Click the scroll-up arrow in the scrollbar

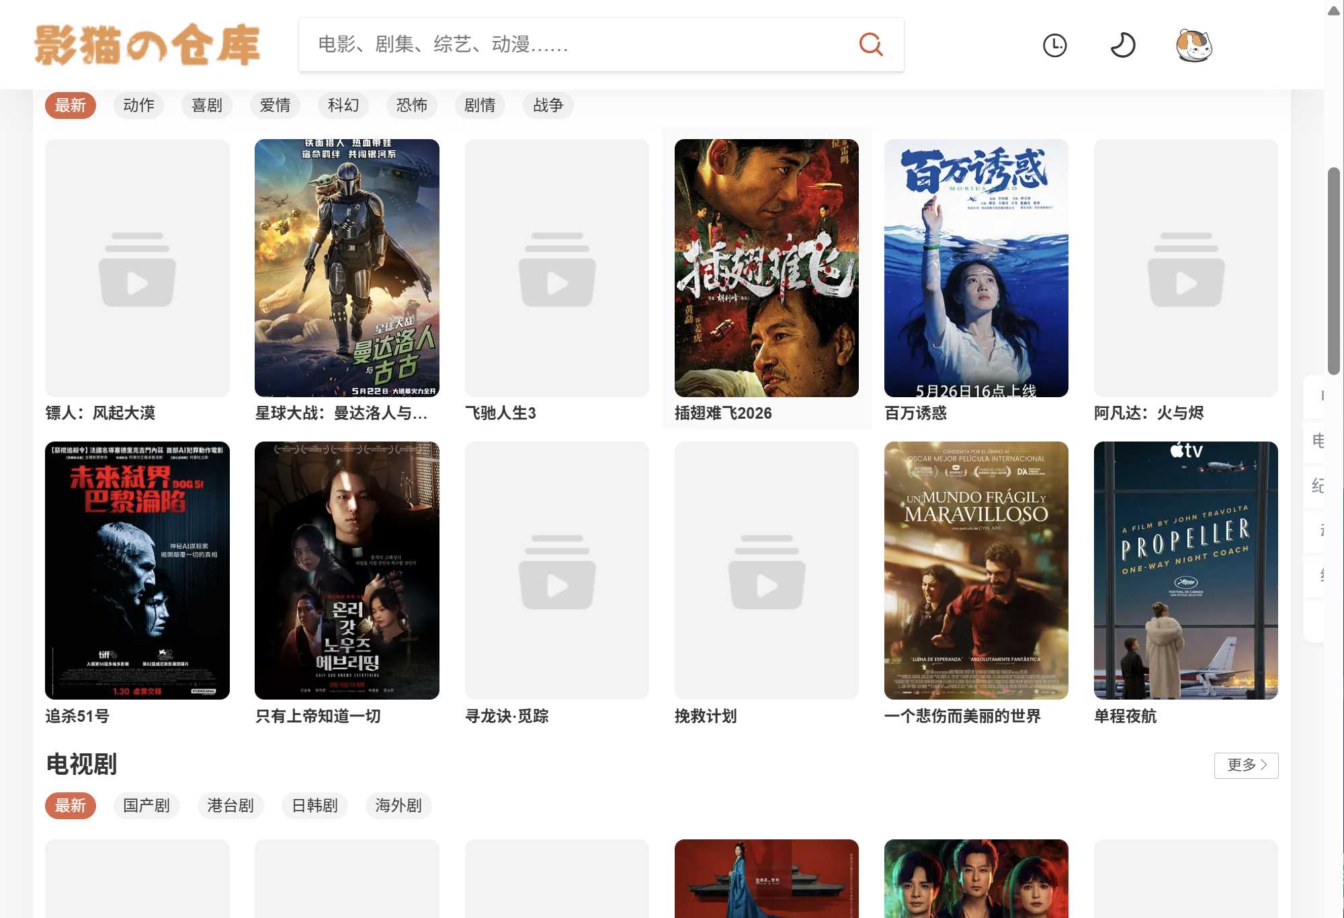pyautogui.click(x=1334, y=10)
